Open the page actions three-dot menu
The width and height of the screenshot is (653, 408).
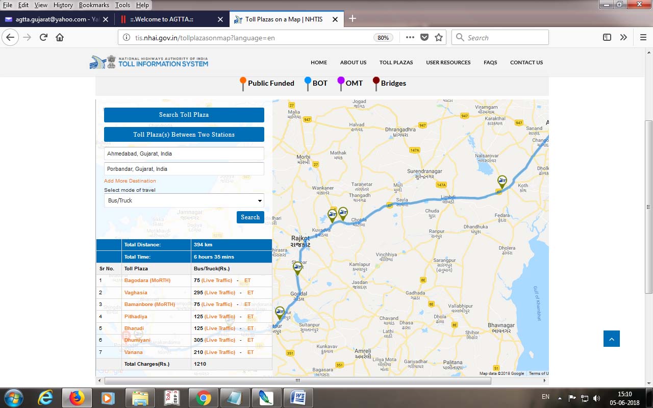pos(410,37)
